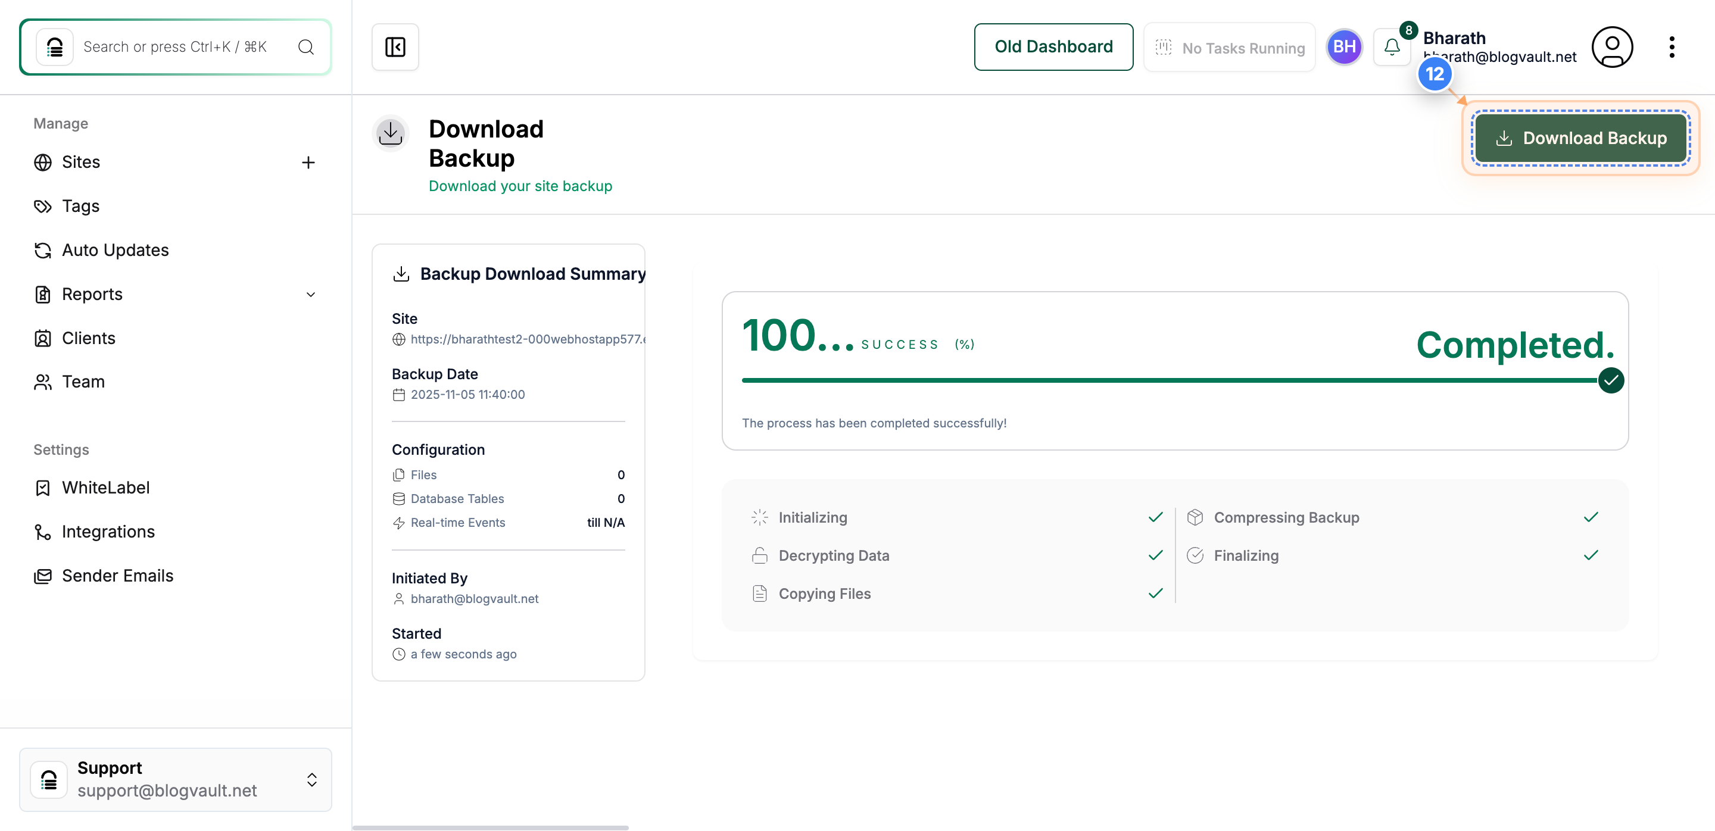The image size is (1715, 831).
Task: Open WhiteLabel settings
Action: click(105, 488)
